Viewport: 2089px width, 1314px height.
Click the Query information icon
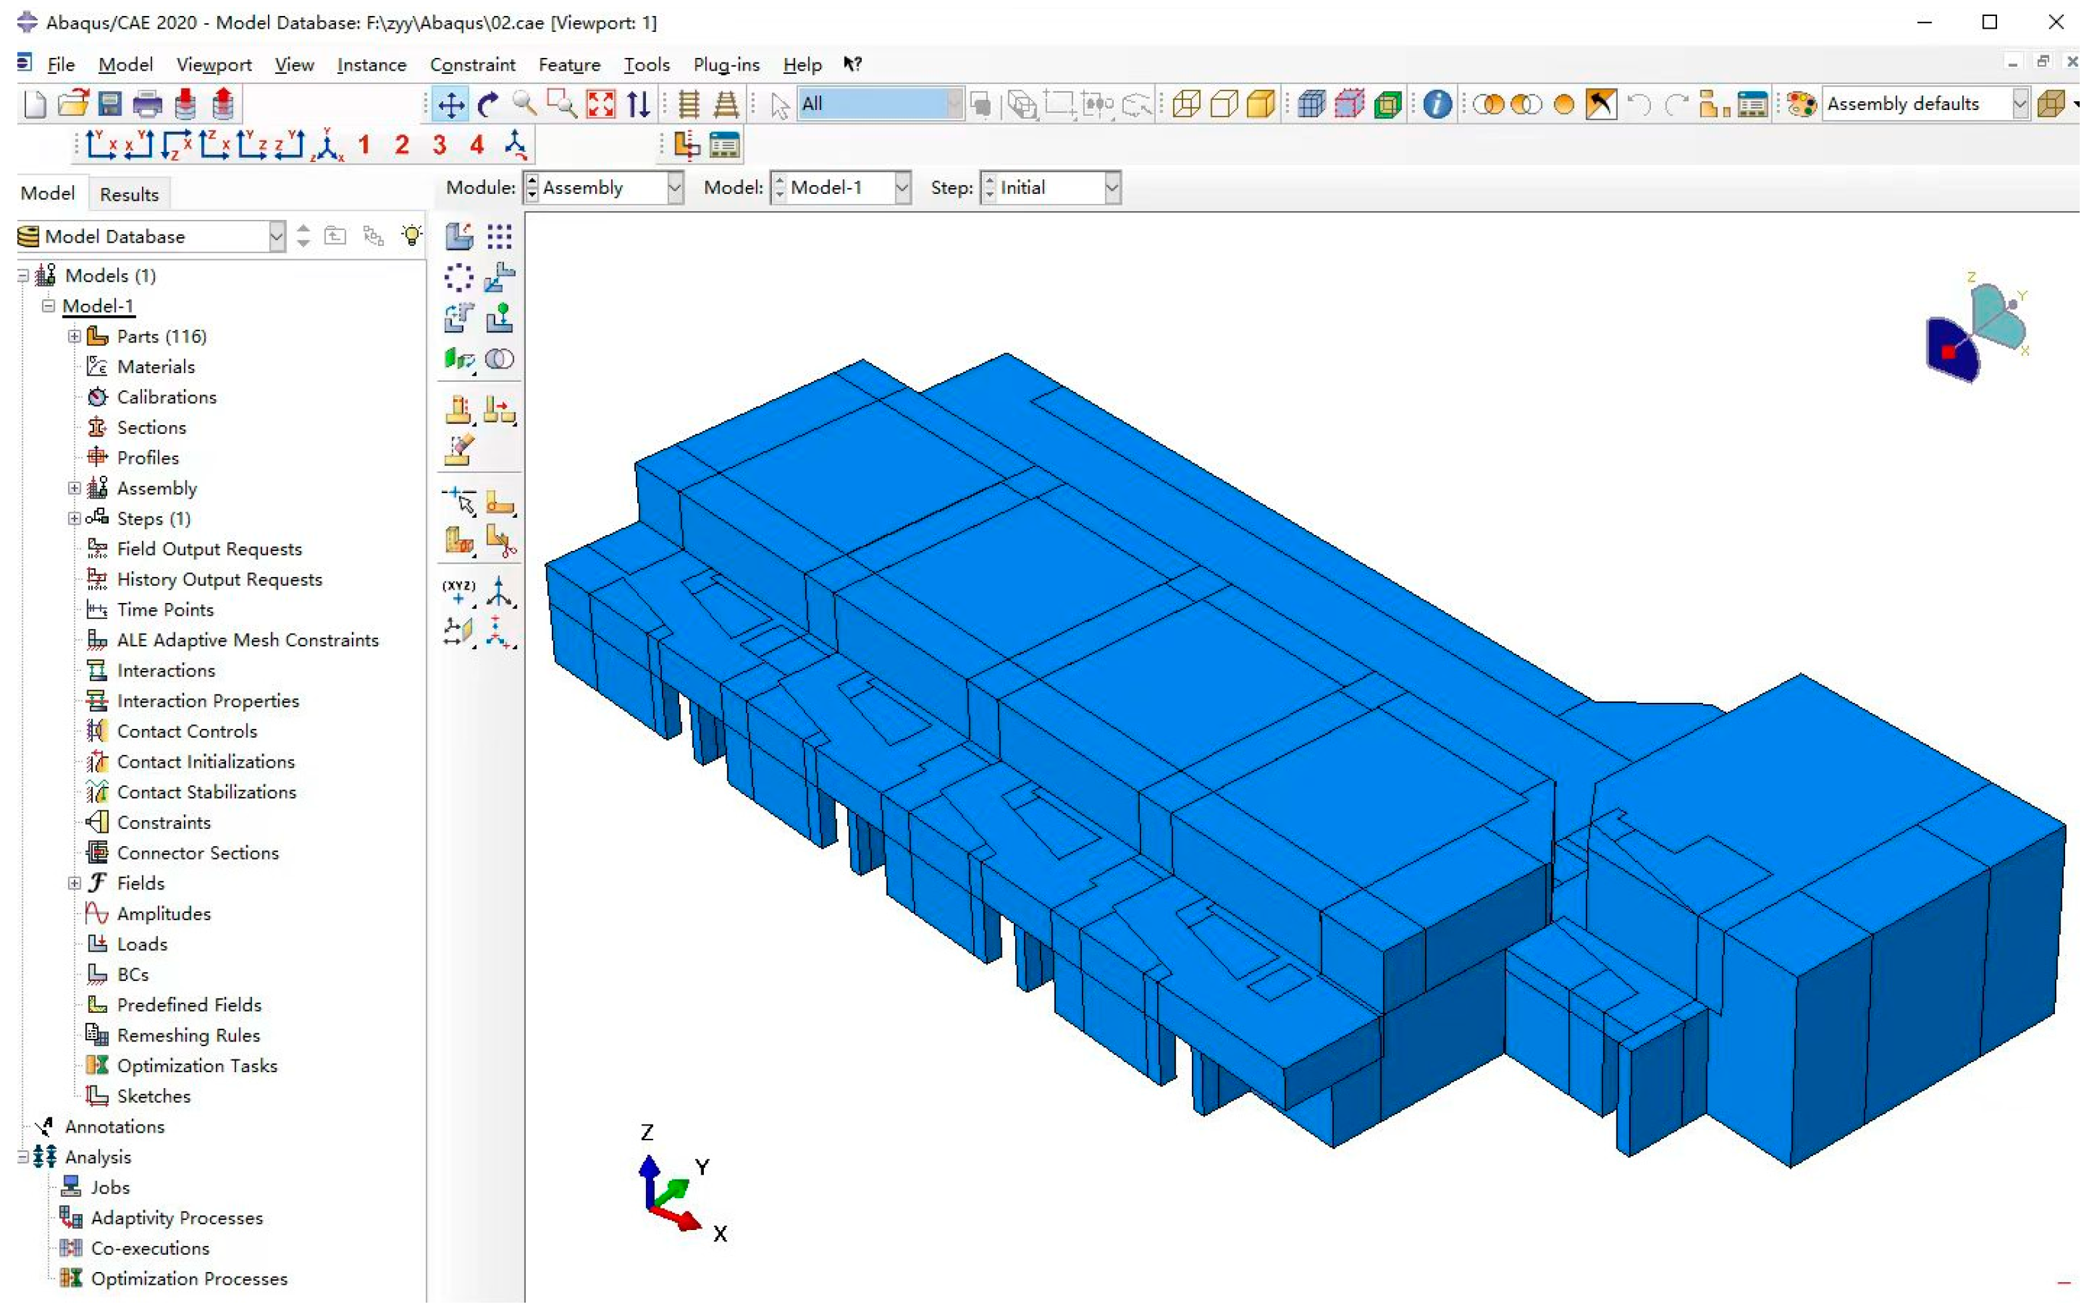pos(1436,105)
